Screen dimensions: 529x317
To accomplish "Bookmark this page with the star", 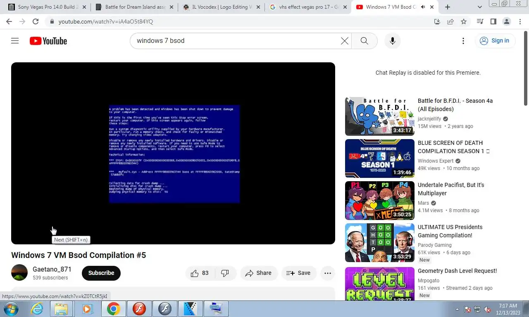I will [464, 21].
